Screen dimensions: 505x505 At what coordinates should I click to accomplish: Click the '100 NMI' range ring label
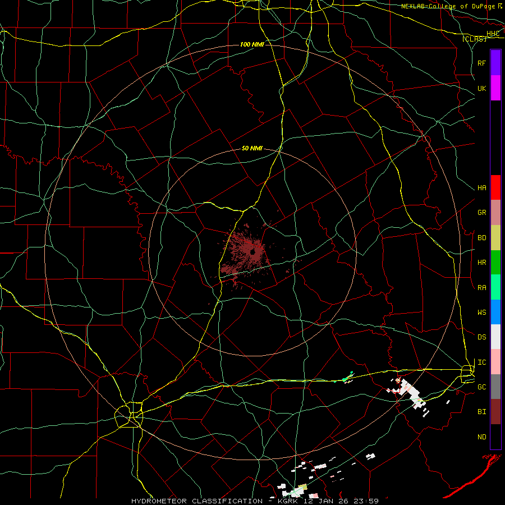[252, 44]
